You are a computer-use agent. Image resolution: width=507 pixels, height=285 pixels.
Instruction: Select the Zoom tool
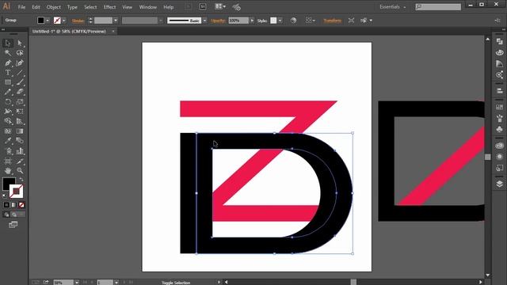click(20, 170)
